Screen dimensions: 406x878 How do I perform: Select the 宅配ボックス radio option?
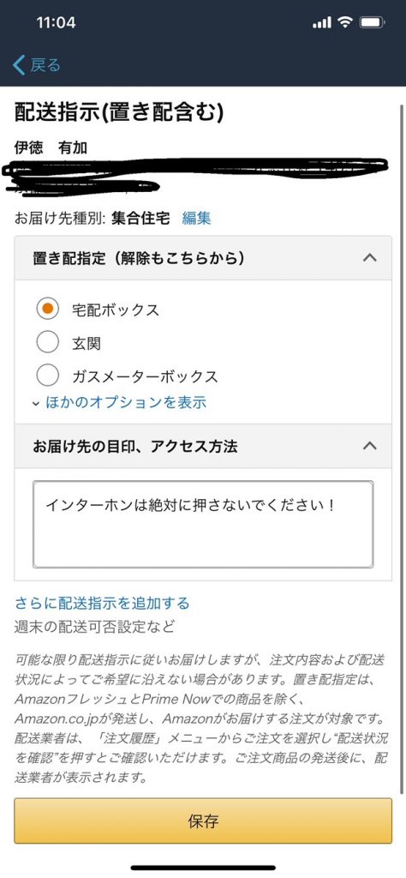47,309
